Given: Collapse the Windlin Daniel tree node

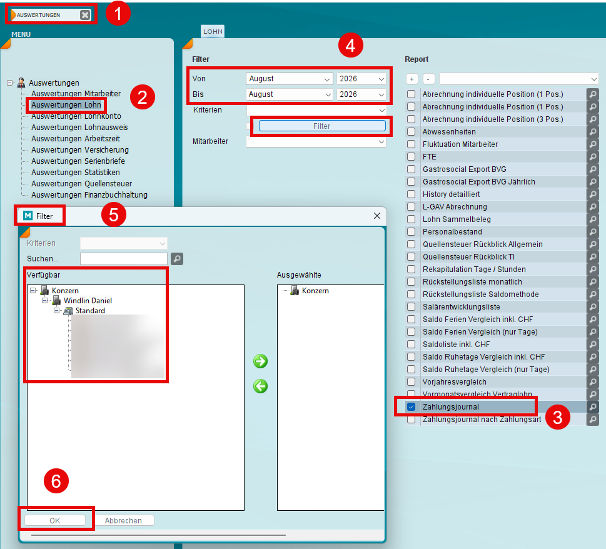Looking at the screenshot, I should coord(45,301).
